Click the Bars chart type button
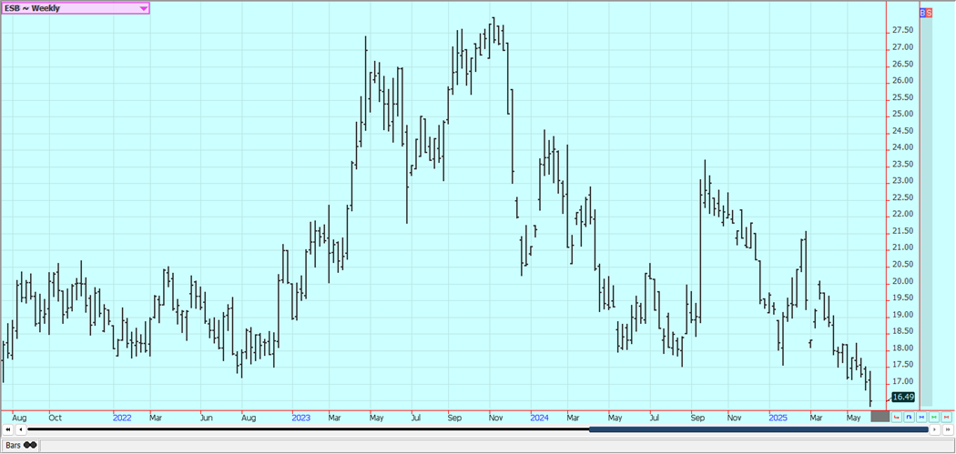This screenshot has height=454, width=956. [21, 446]
